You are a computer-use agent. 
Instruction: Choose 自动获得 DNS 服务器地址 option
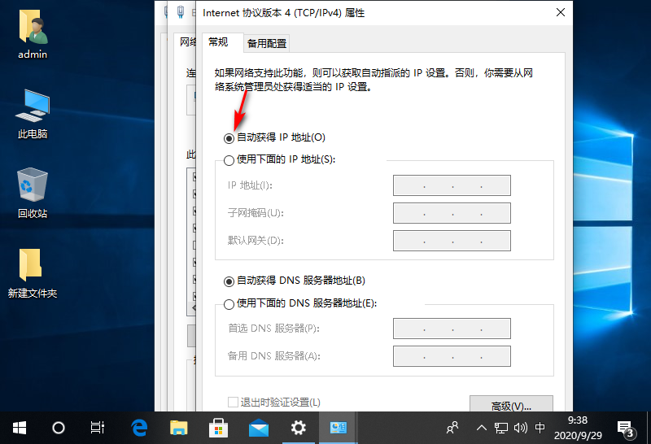[x=229, y=281]
